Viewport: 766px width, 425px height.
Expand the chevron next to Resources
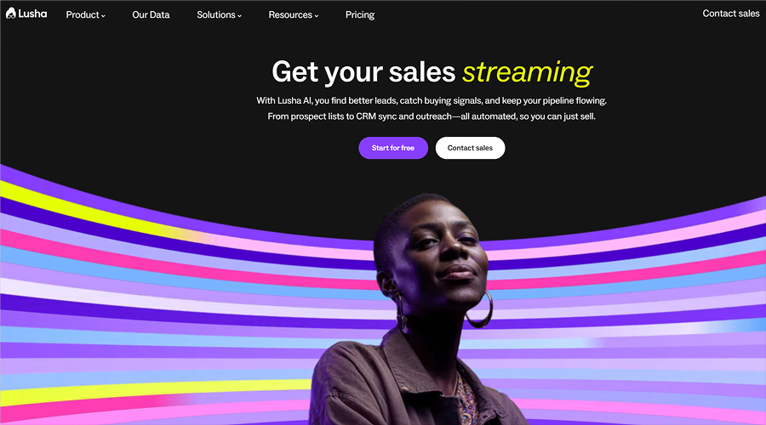tap(317, 15)
